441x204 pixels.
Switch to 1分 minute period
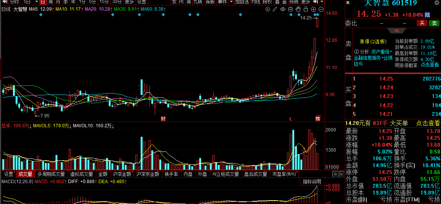(x=82, y=2)
